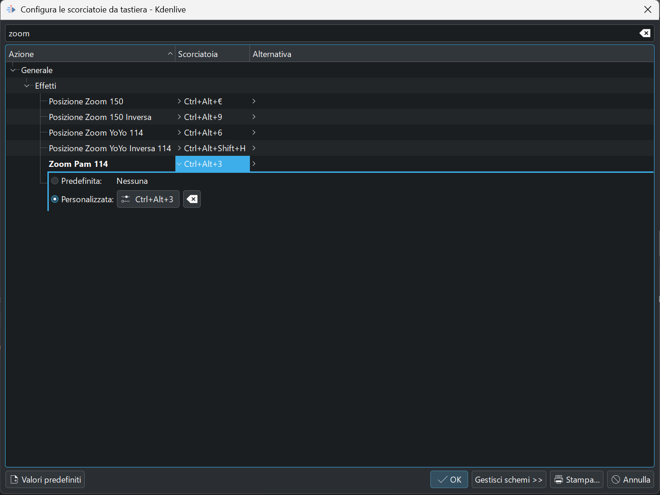
Task: Click the Effetti group label
Action: [x=46, y=86]
